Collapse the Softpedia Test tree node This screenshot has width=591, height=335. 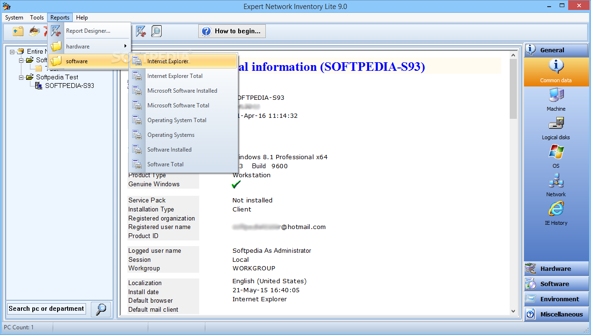click(x=21, y=77)
